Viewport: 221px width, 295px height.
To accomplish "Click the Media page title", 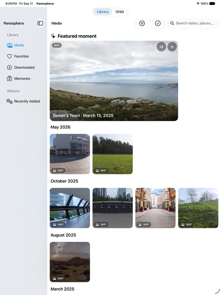I will pyautogui.click(x=57, y=23).
